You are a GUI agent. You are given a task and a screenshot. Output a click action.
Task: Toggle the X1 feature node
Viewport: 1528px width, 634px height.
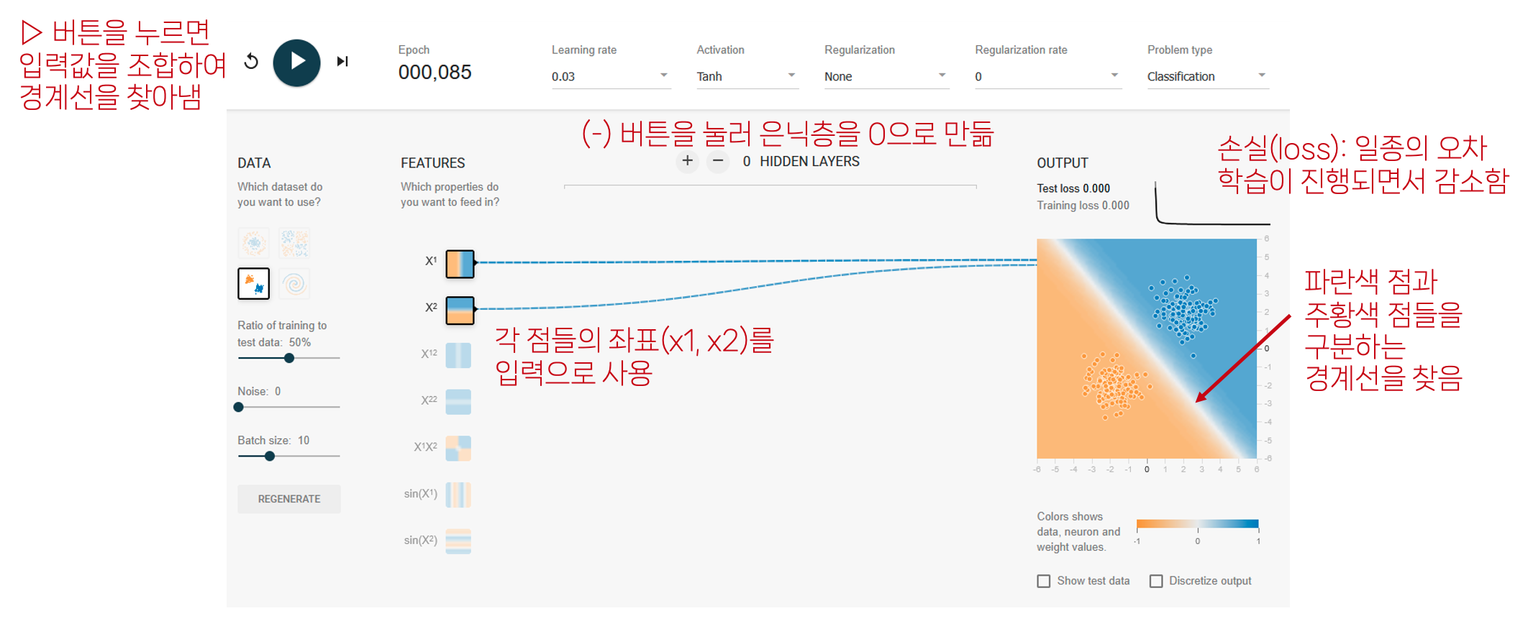click(460, 264)
